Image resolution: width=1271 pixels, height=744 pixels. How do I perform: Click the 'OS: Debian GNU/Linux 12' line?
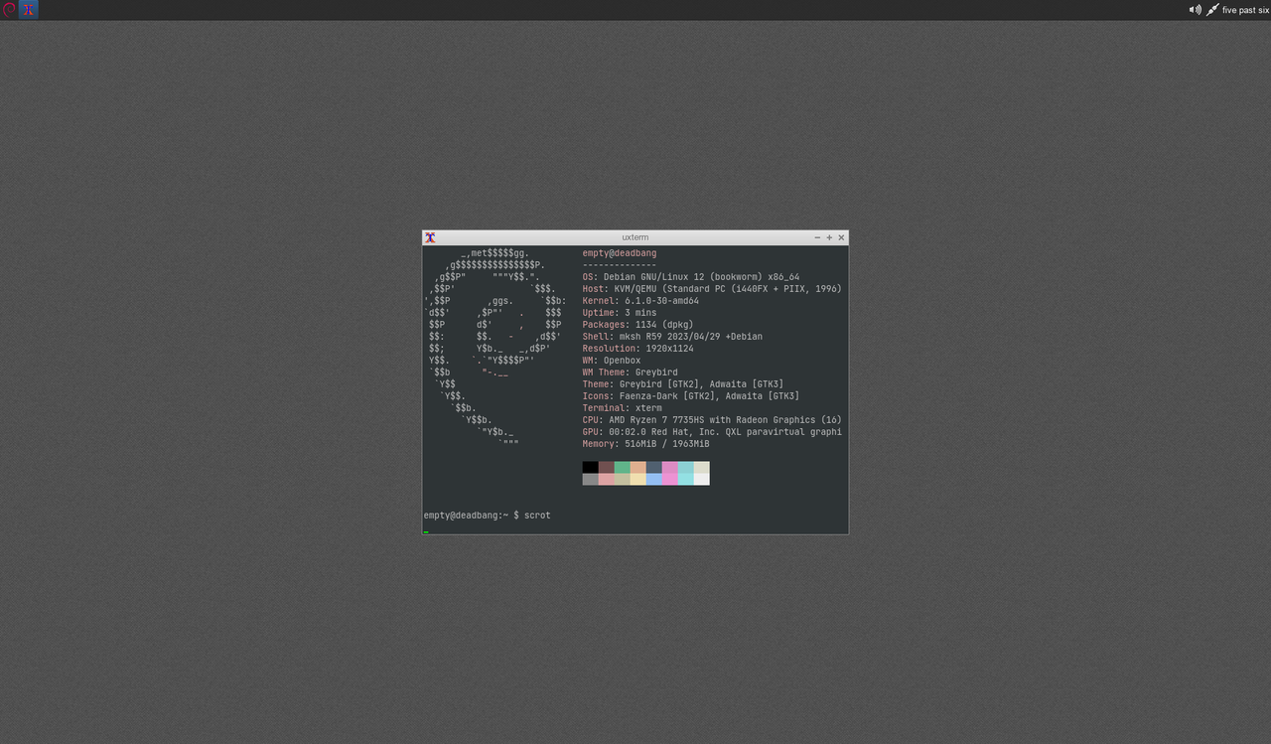pos(691,277)
